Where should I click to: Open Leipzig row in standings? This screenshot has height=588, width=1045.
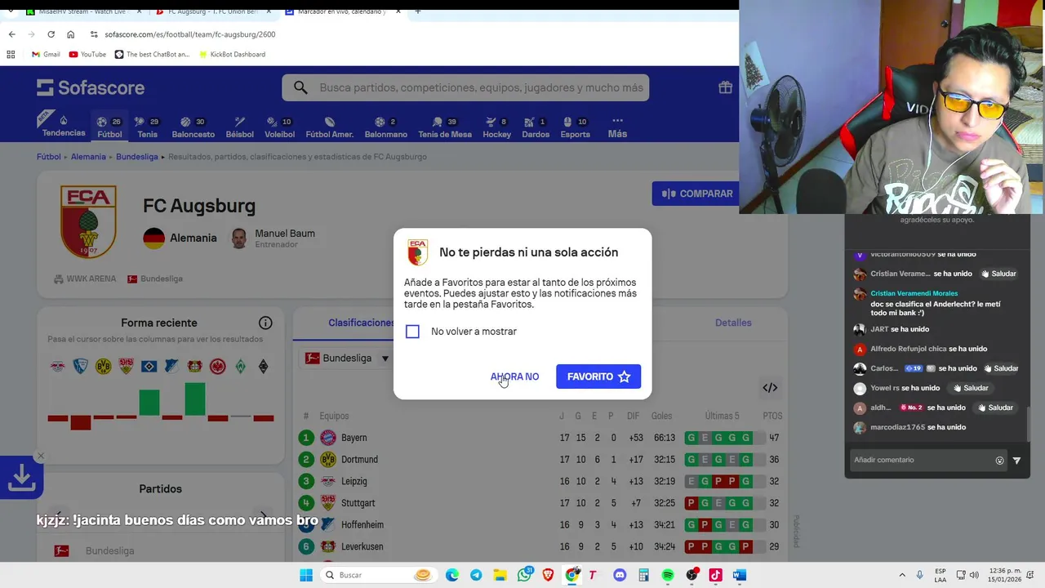tap(540, 481)
